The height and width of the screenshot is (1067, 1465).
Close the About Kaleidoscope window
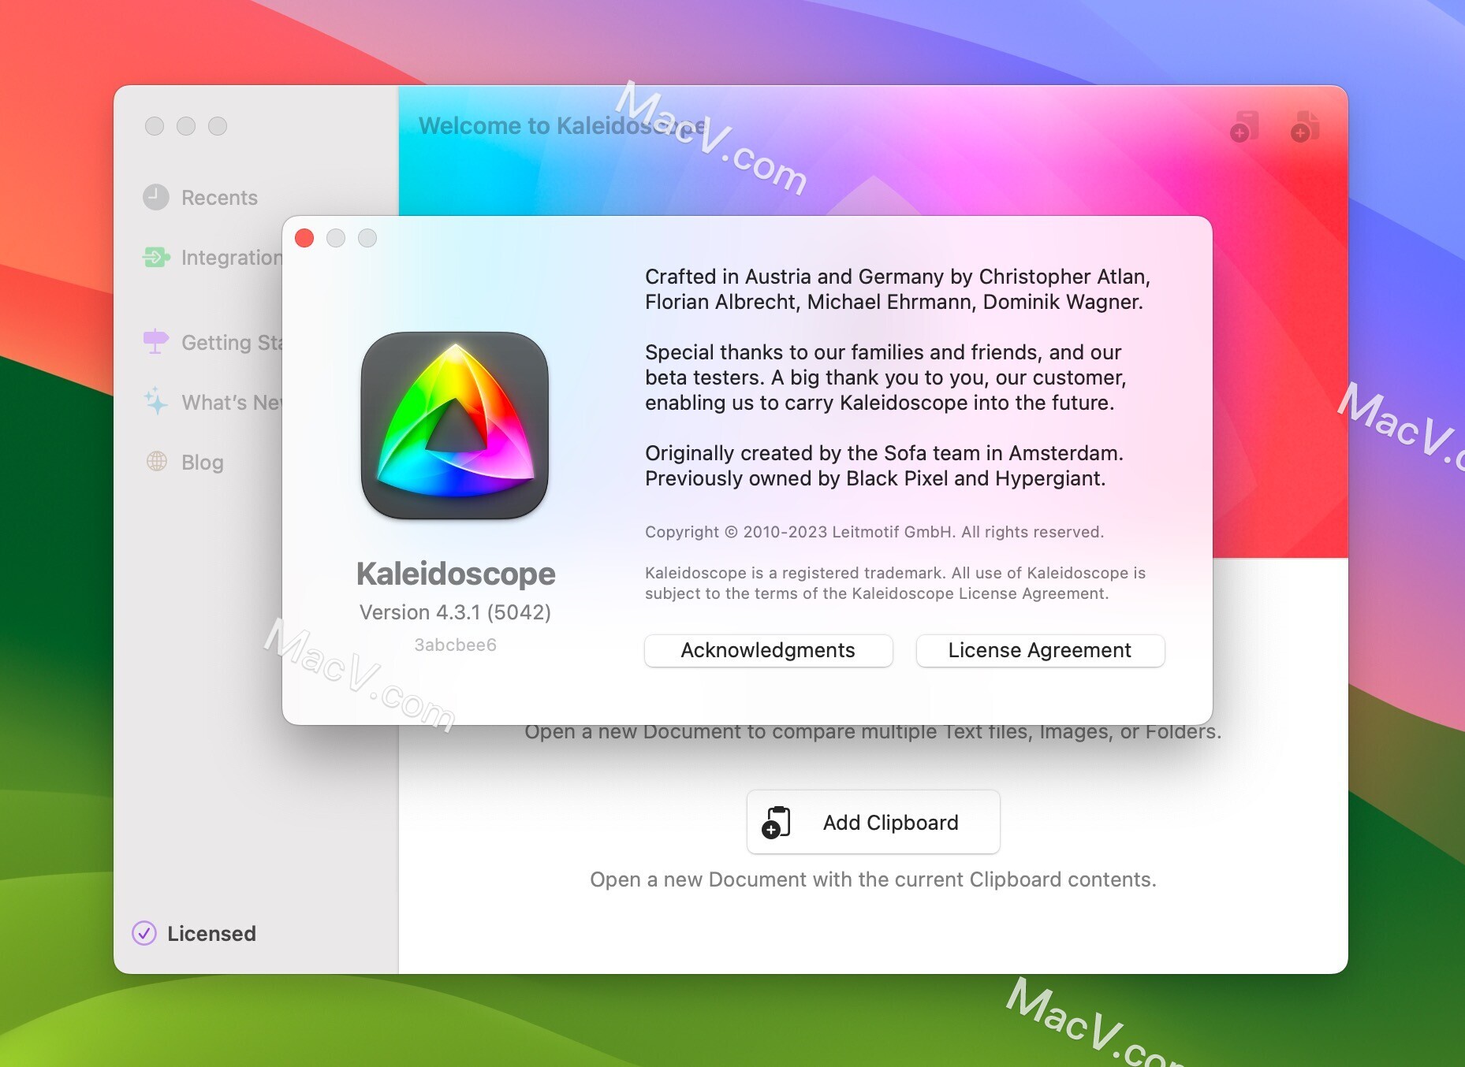pyautogui.click(x=304, y=238)
